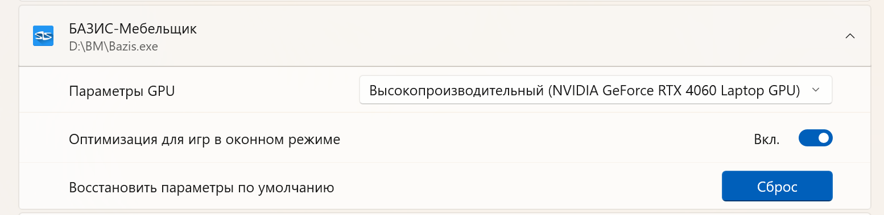Click empty space in the windowed optimization row
This screenshot has height=215, width=884.
(540, 138)
